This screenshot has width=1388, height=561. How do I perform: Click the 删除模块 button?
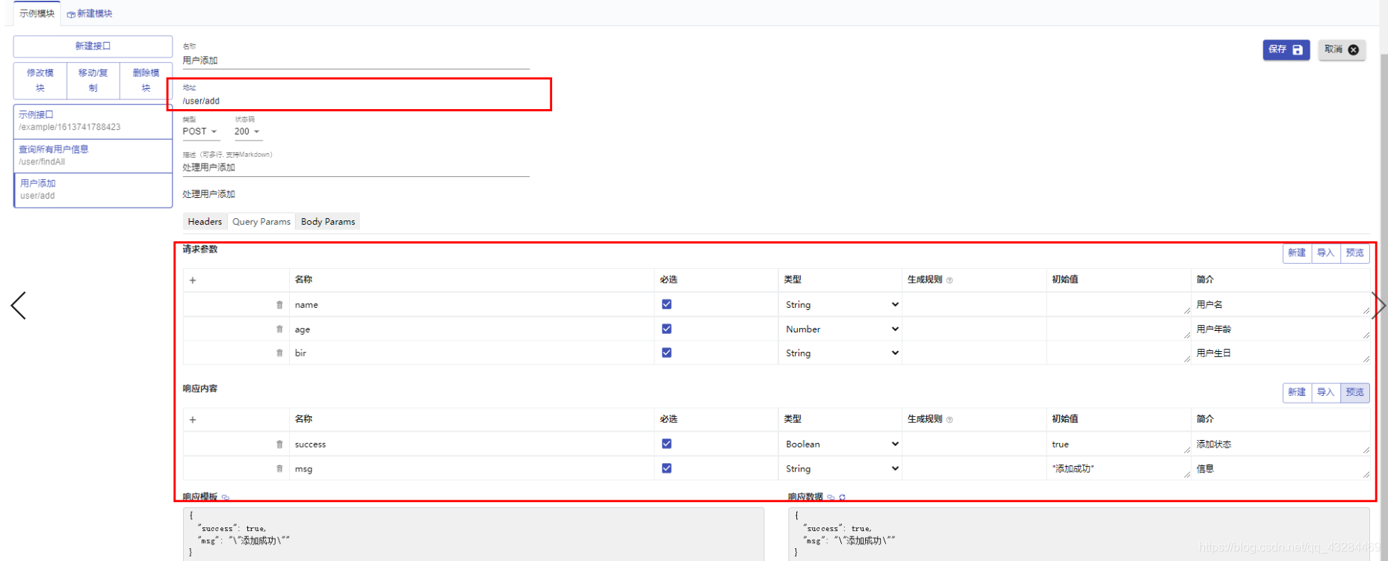pos(146,81)
